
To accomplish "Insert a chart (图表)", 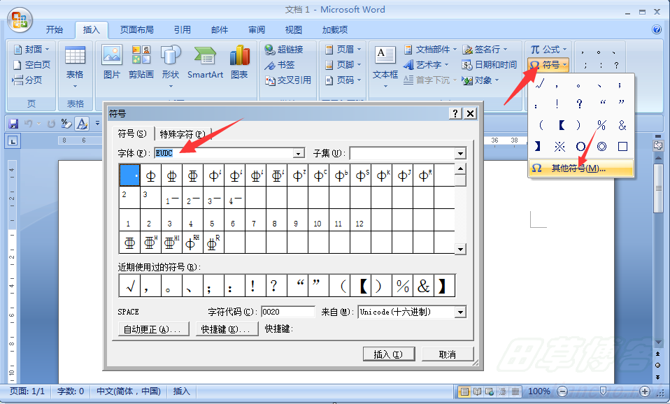I will pyautogui.click(x=239, y=62).
